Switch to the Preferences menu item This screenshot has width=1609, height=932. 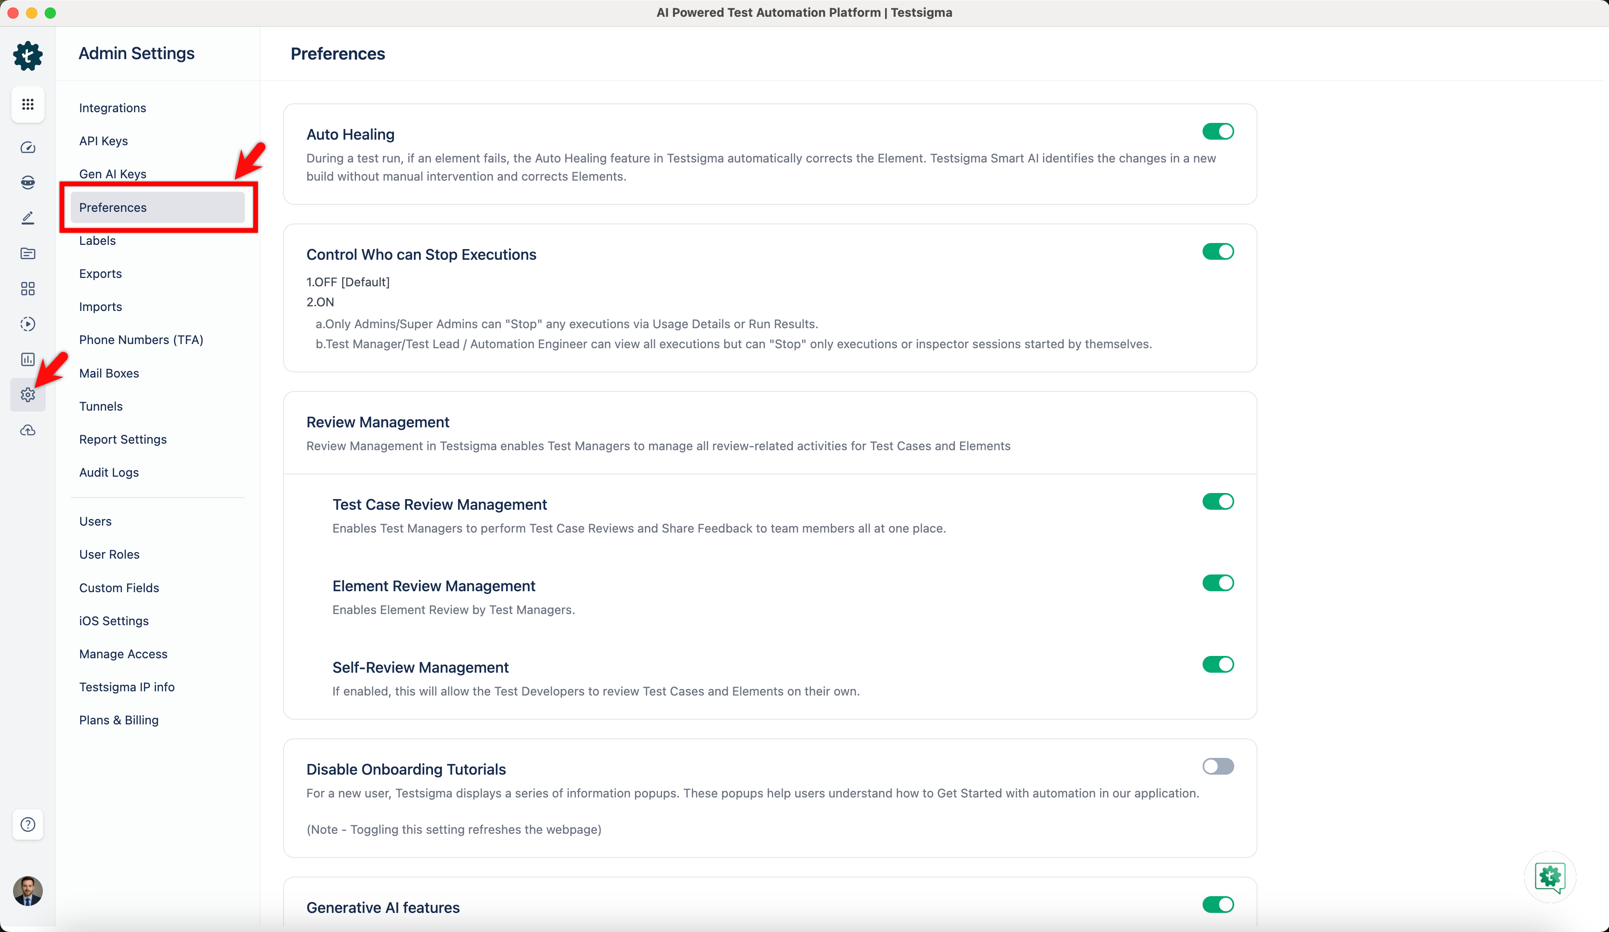[x=112, y=208]
